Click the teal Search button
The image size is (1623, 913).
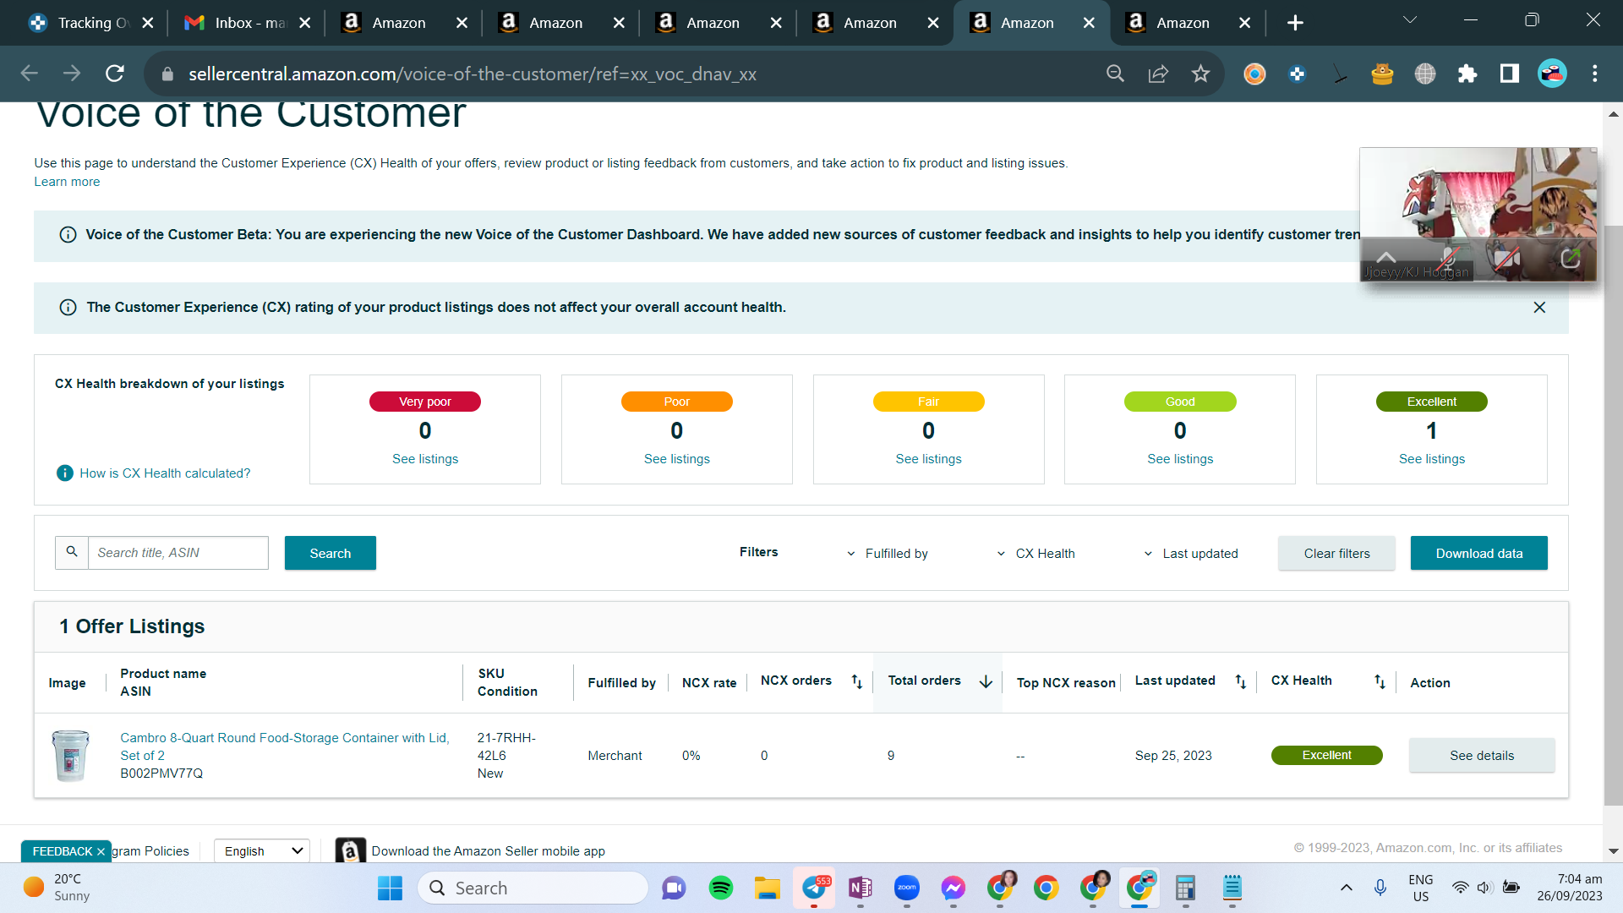[x=331, y=553]
